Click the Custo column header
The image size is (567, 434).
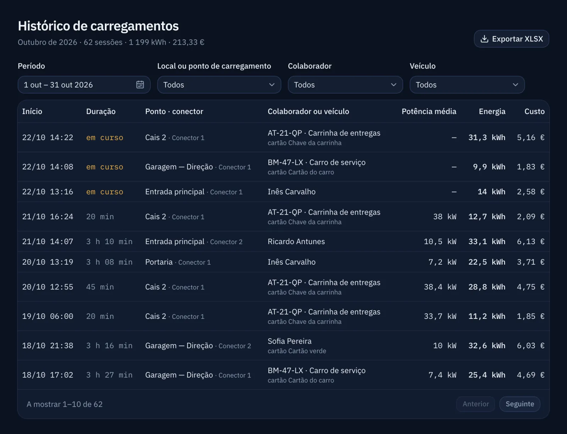[534, 111]
